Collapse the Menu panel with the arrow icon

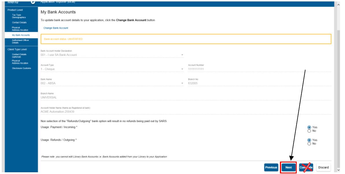pyautogui.click(x=33, y=2)
